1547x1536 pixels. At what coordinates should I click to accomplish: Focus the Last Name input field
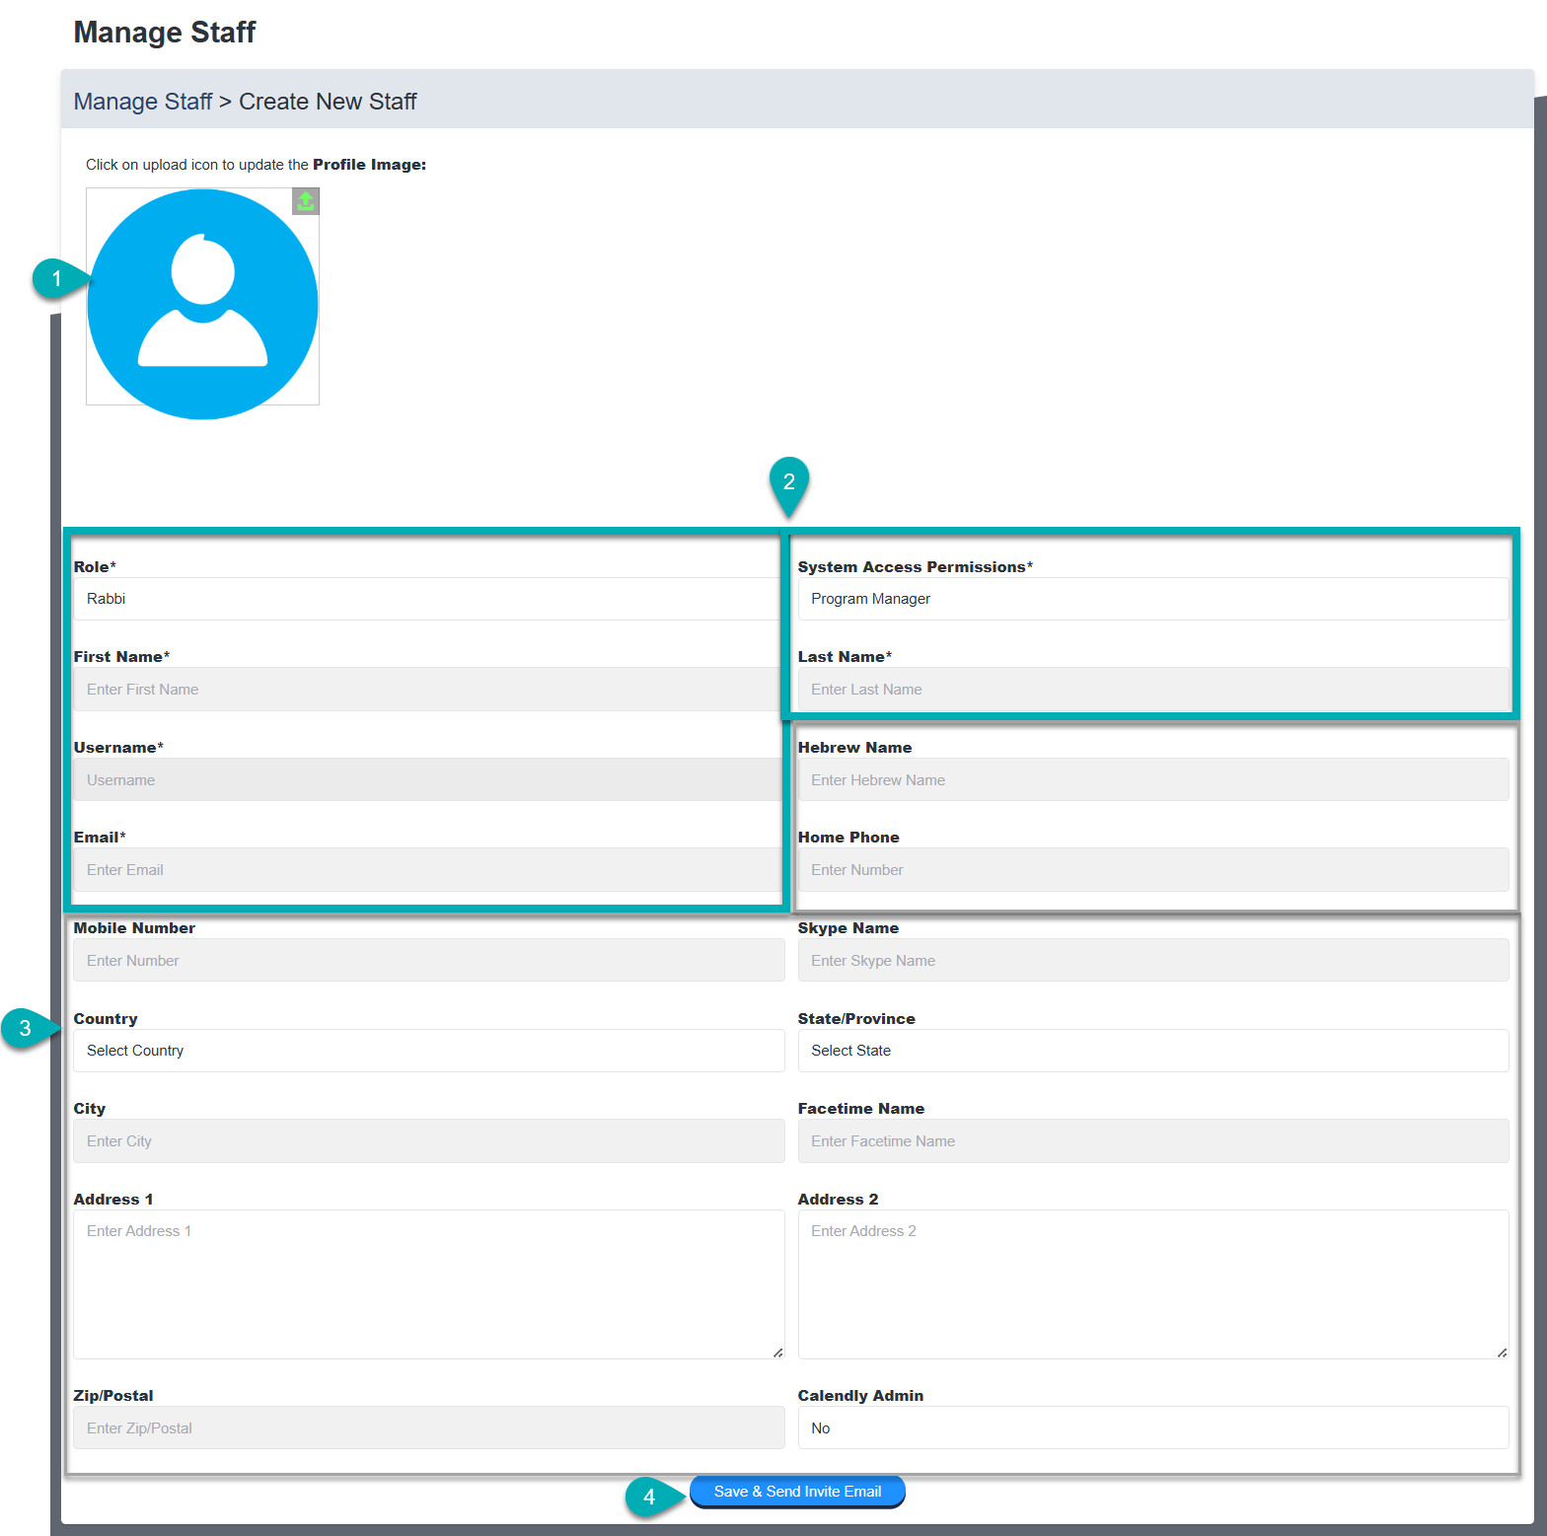1152,690
